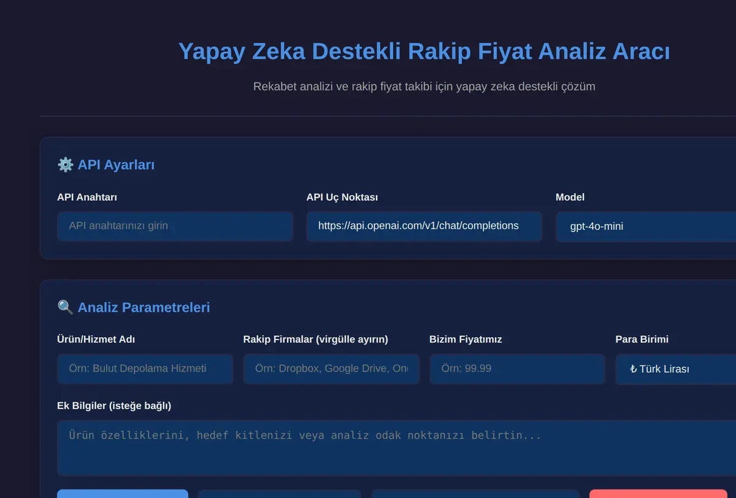Click the Bizim Fiyatımız label

(x=466, y=340)
